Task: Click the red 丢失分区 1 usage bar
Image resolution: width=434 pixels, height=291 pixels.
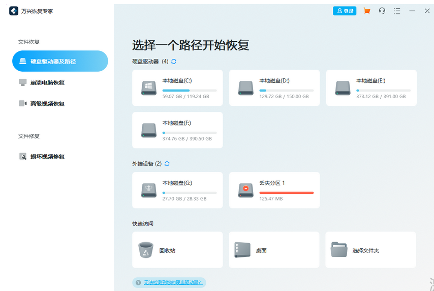Action: click(x=287, y=193)
